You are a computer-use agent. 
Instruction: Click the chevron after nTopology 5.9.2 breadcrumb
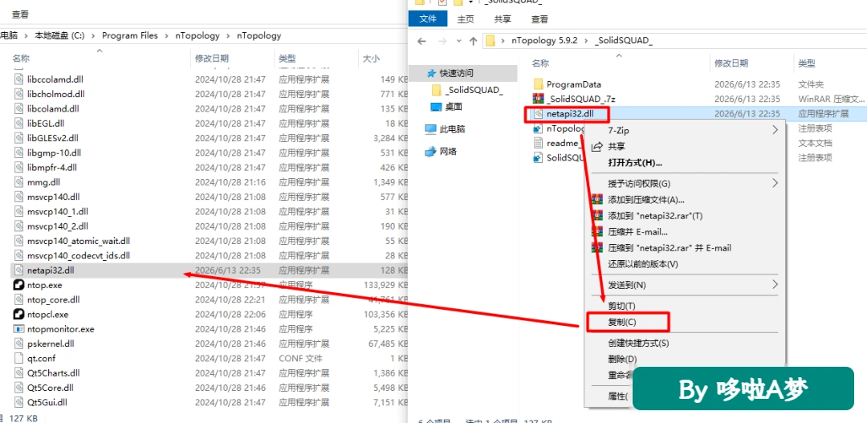click(586, 41)
